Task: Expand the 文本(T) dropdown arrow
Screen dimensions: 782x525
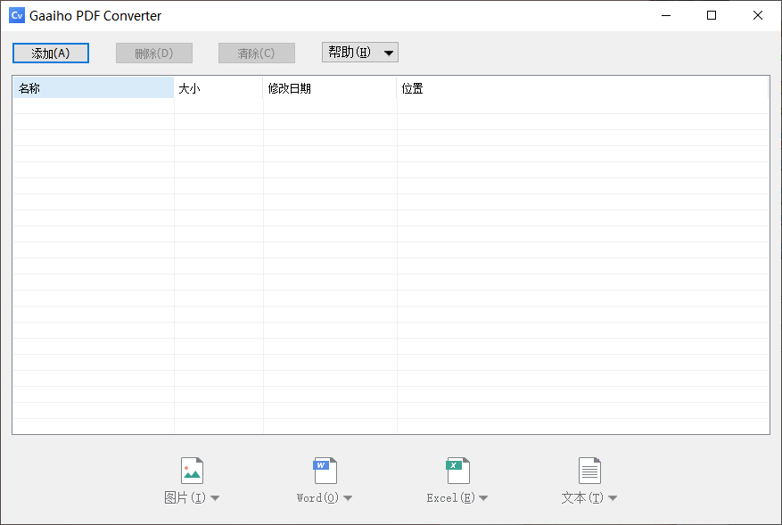Action: click(x=613, y=498)
